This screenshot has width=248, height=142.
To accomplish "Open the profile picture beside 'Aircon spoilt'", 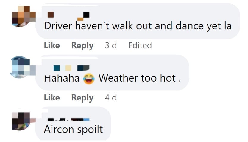I will (24, 121).
